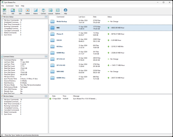
Task: Select the KANN Max folder icon
Action: point(52,53)
